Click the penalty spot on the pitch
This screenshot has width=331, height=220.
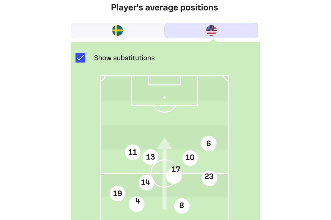click(164, 97)
